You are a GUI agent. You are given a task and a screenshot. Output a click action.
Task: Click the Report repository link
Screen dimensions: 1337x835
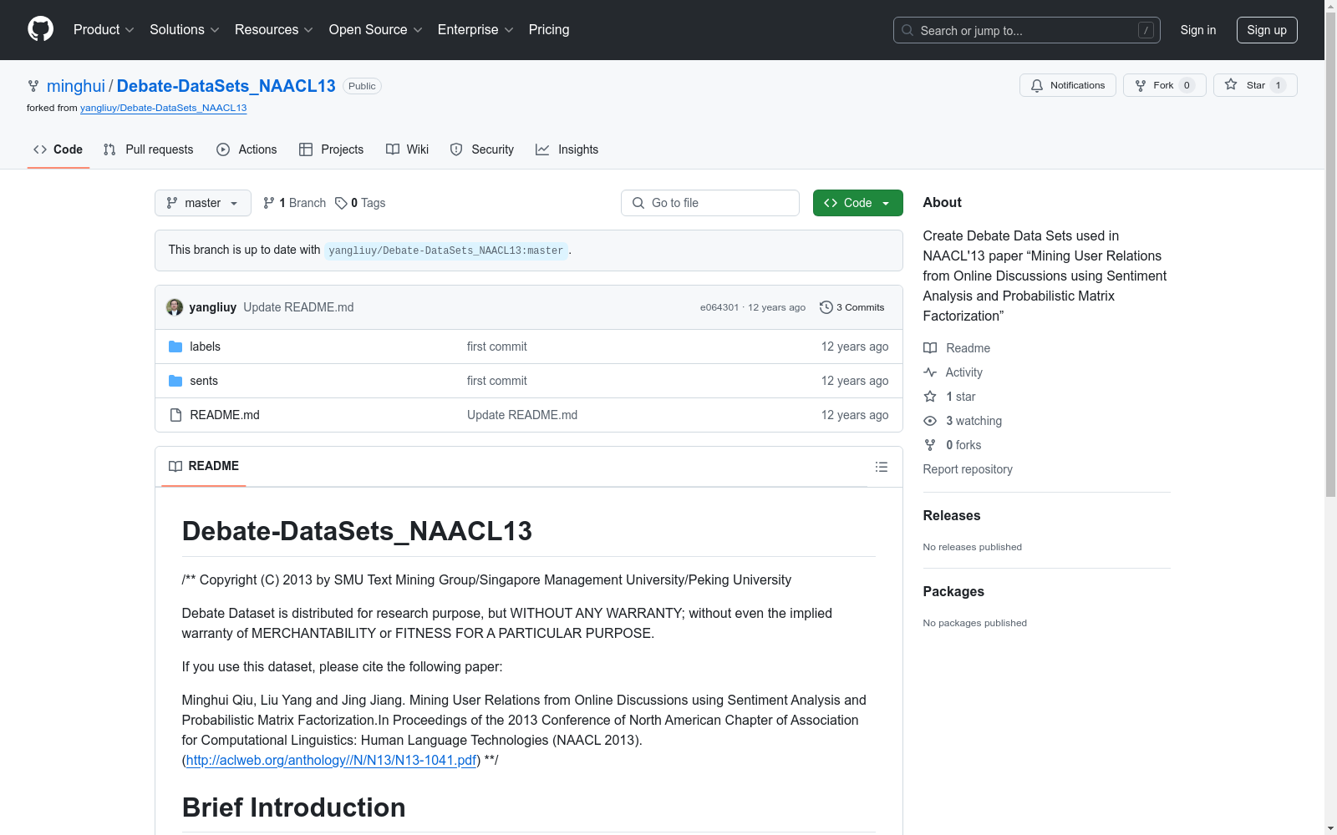tap(968, 469)
